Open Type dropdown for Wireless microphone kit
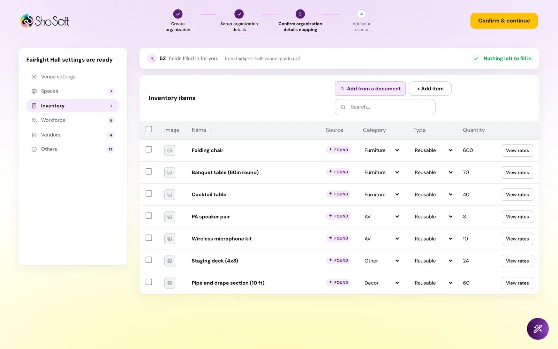The height and width of the screenshot is (349, 558). 434,239
